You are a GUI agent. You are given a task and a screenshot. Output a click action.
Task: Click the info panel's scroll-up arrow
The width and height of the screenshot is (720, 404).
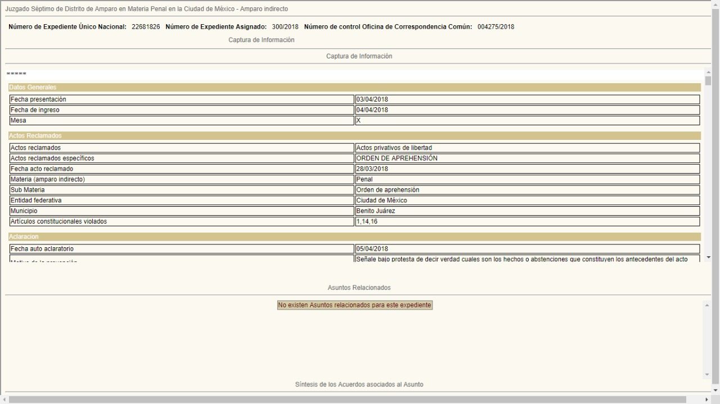708,72
